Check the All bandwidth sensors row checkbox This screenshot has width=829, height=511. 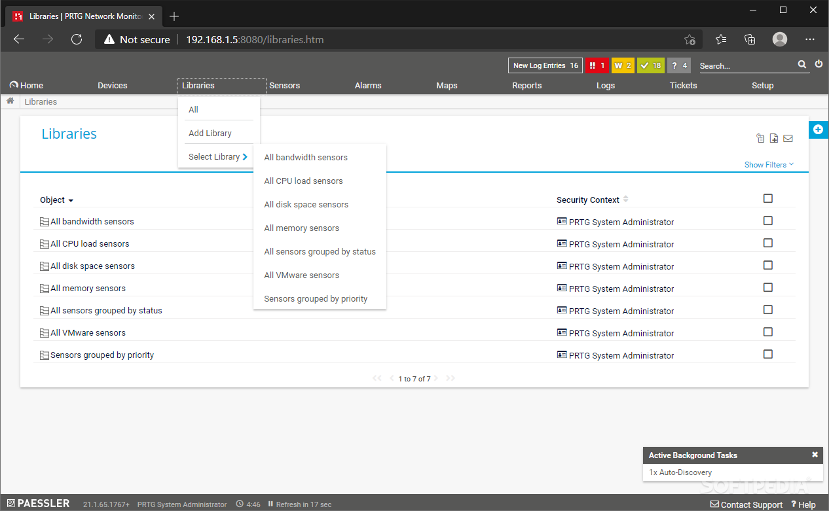[x=768, y=220]
